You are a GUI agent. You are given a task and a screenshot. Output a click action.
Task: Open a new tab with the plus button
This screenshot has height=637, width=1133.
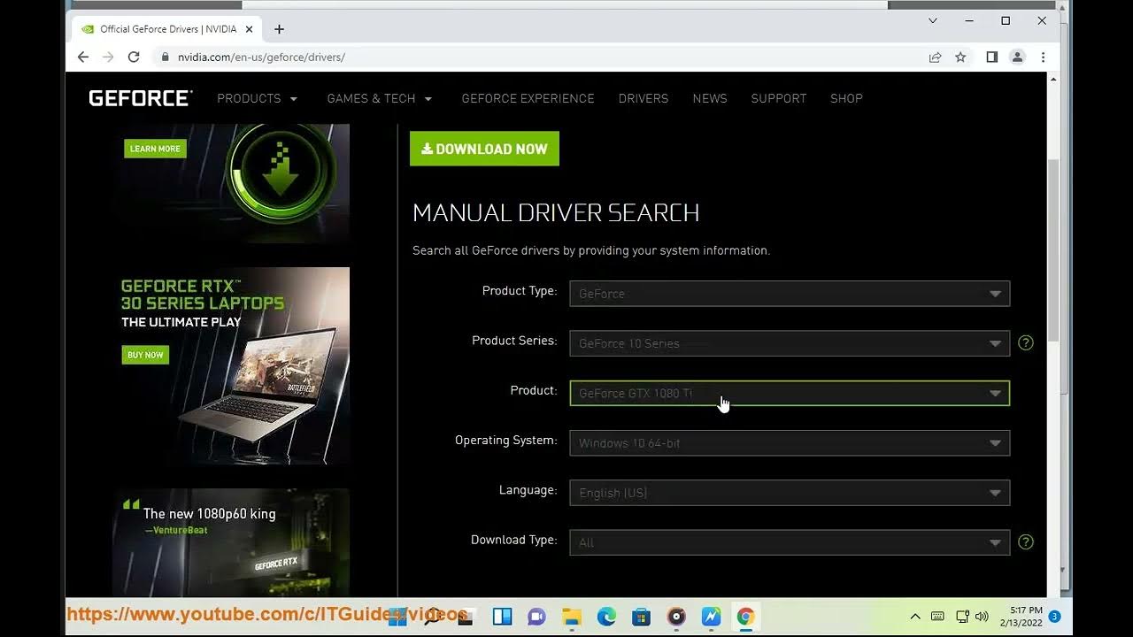[x=279, y=29]
